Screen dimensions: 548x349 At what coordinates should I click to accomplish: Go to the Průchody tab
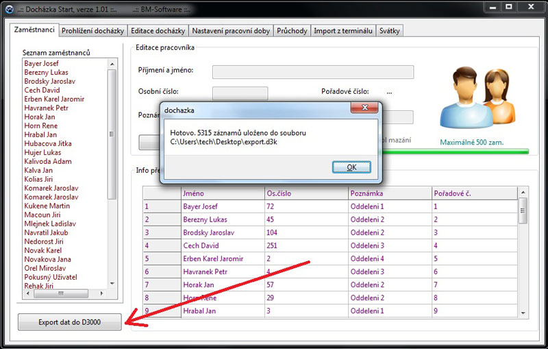tap(292, 31)
